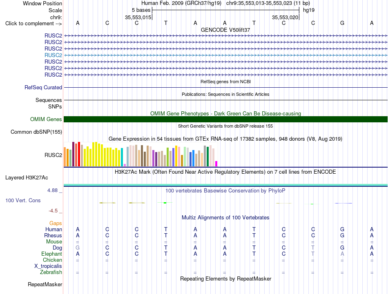Image resolution: width=388 pixels, height=294 pixels.
Task: Click 'Publications: Sequences in Scientific Articles' title
Action: [x=225, y=94]
